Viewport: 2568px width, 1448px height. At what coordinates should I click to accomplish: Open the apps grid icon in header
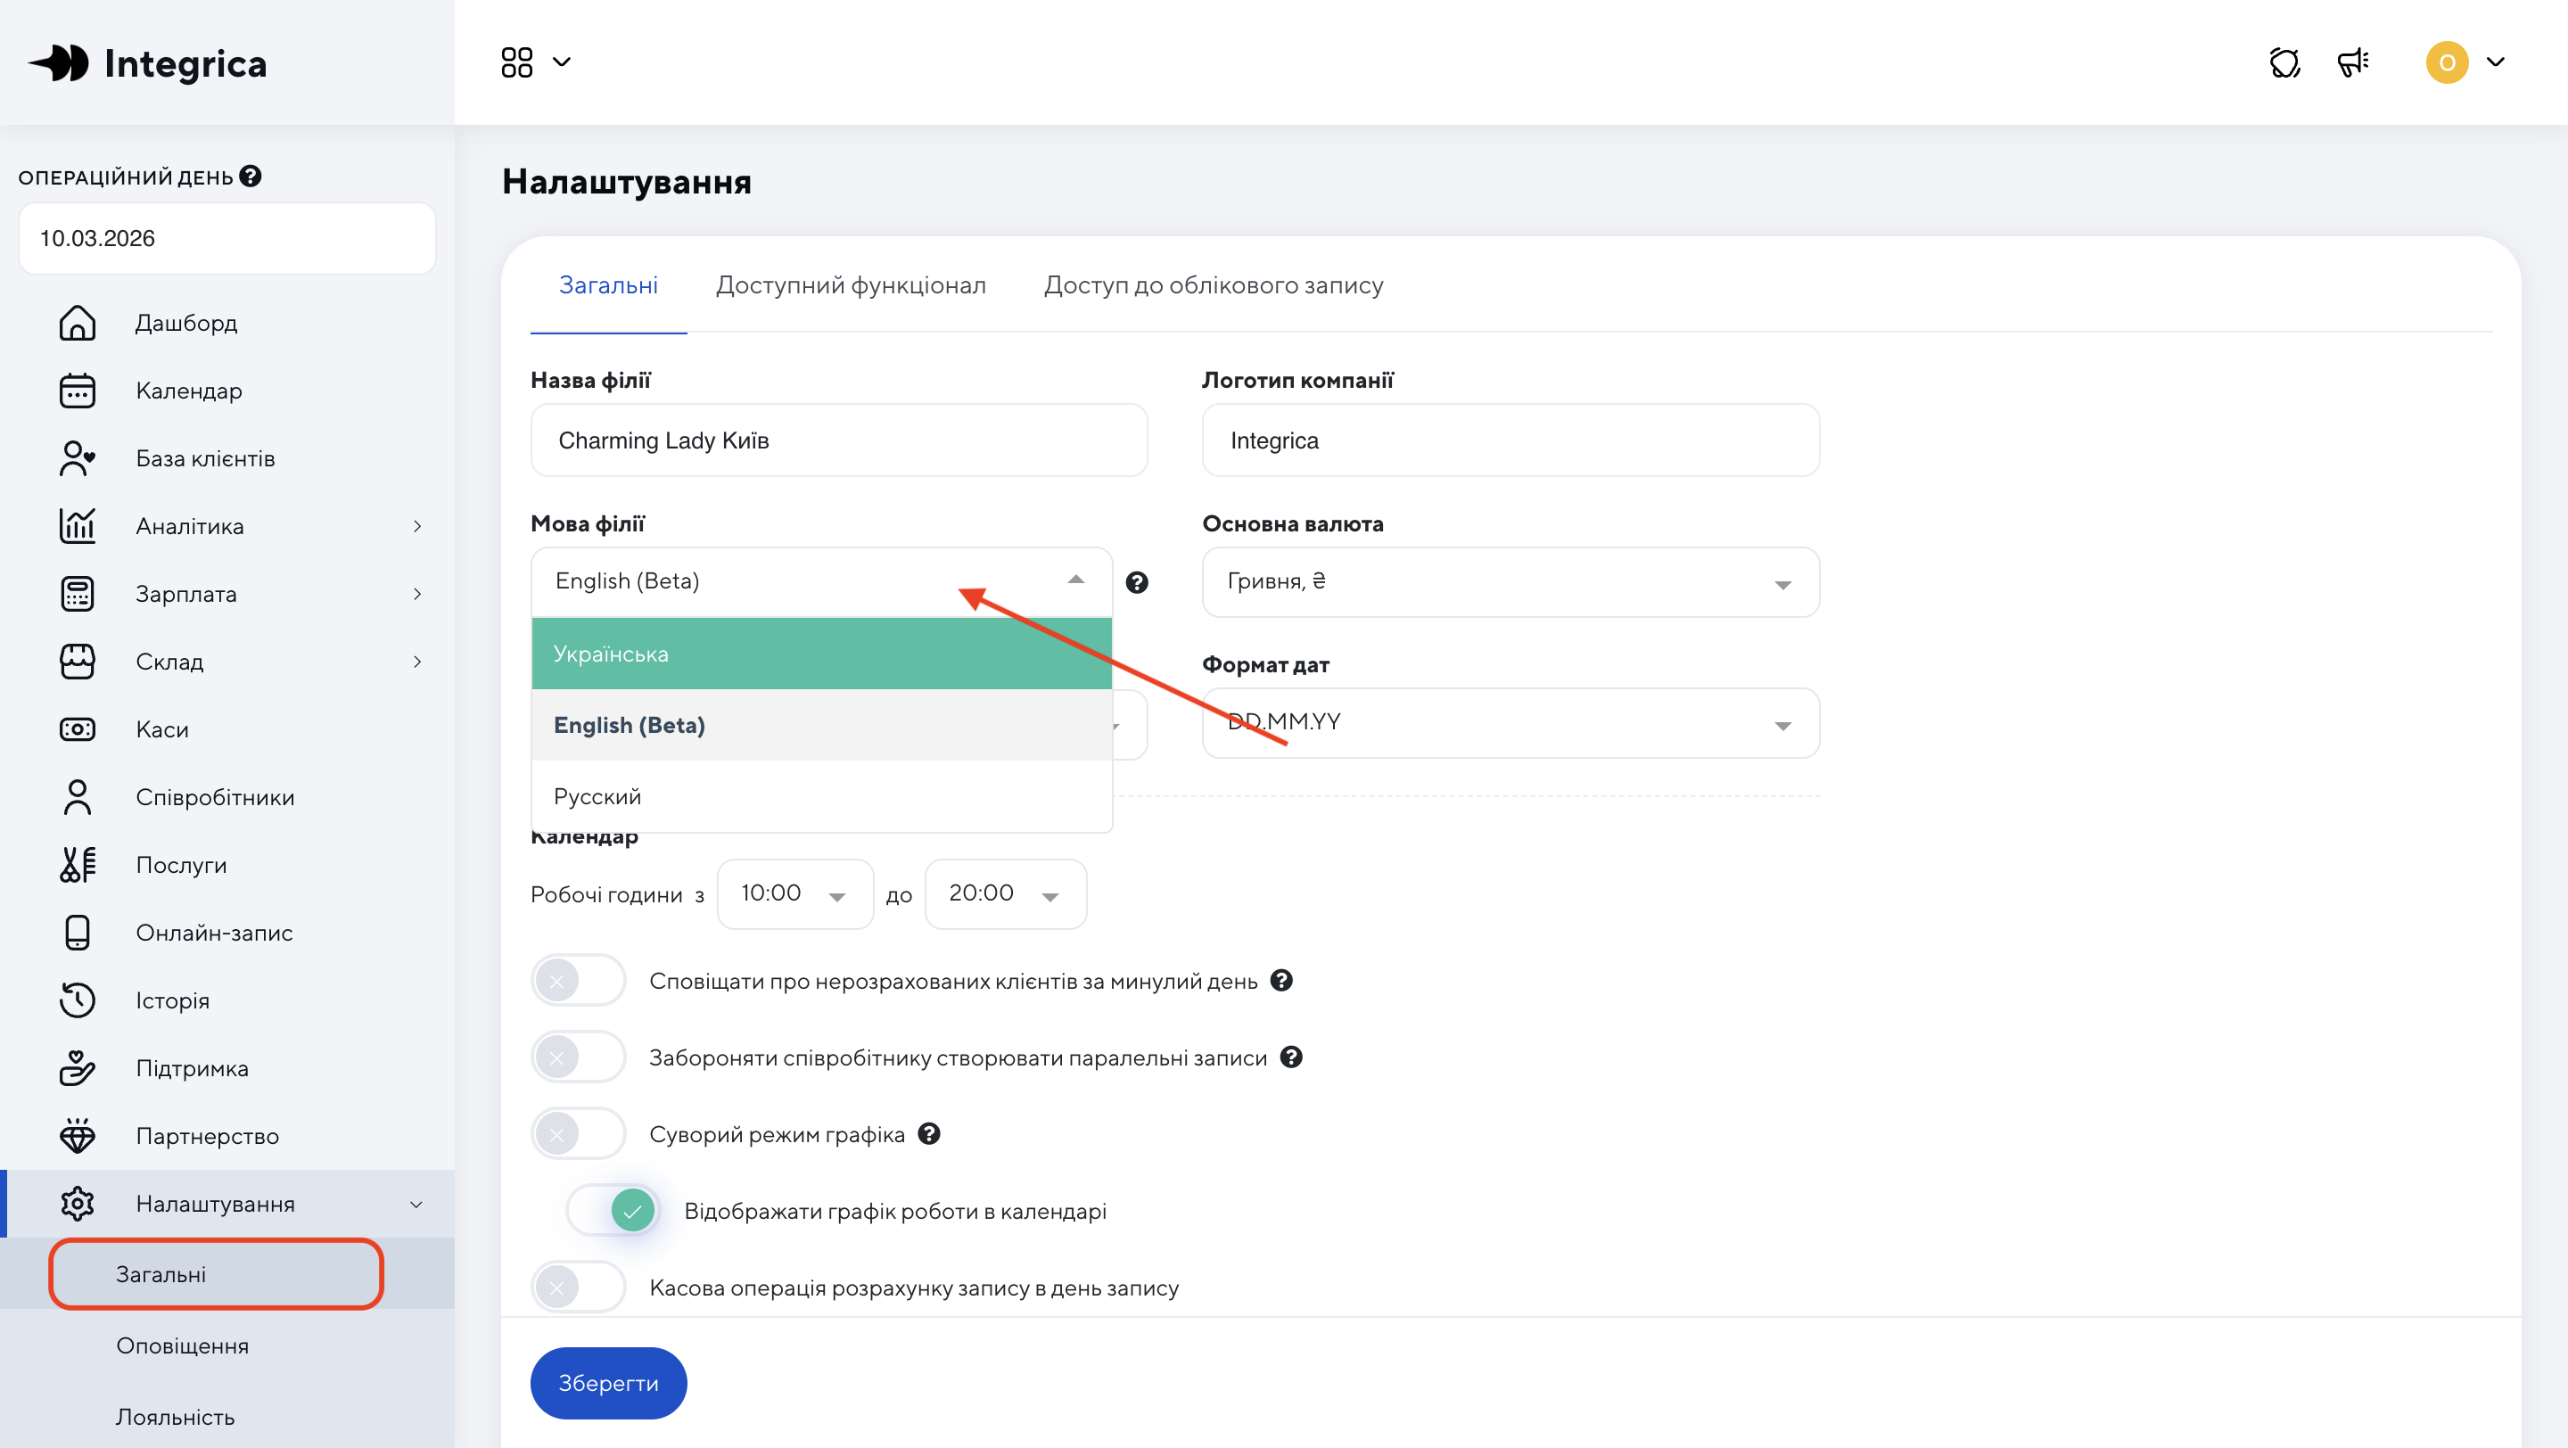[517, 62]
